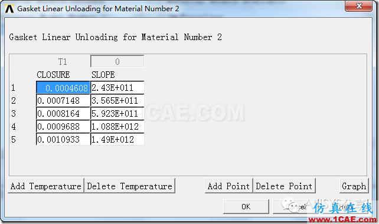Select closure cell 0.0008164 in row 3
The image size is (379, 224).
tap(63, 113)
